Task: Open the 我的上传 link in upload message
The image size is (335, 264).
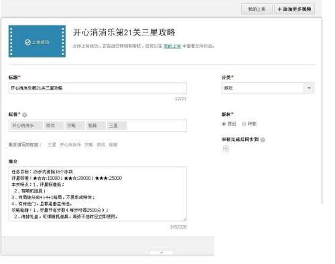Action: 172,46
